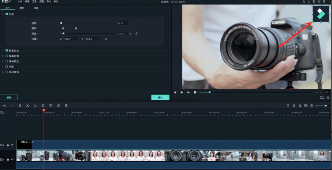332x170 pixels.
Task: Click the delete clip icon
Action: 20,106
